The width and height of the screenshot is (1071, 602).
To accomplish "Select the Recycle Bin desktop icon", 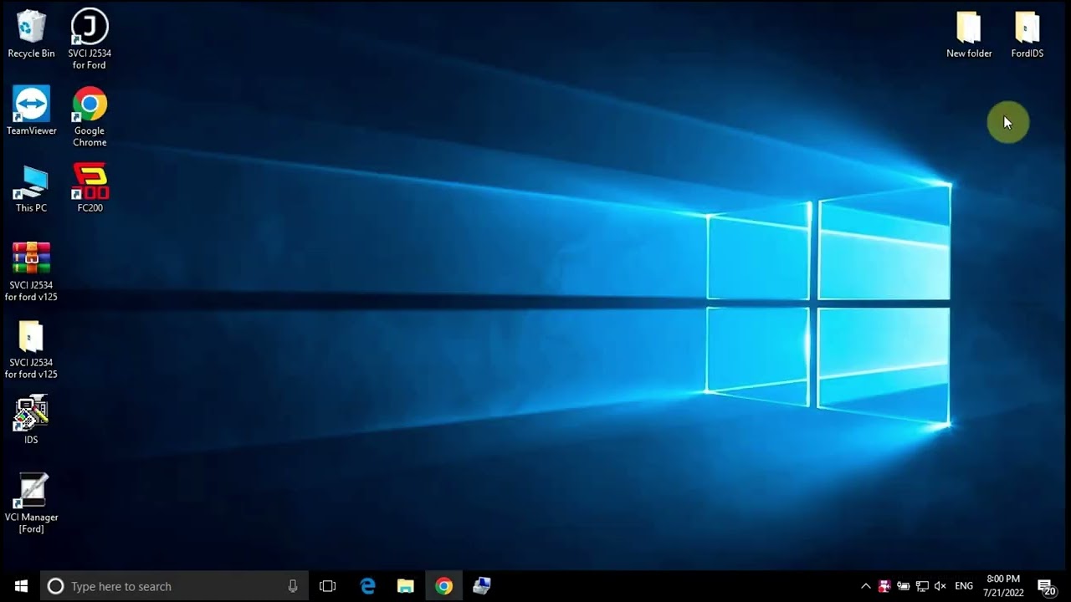I will coord(31,34).
